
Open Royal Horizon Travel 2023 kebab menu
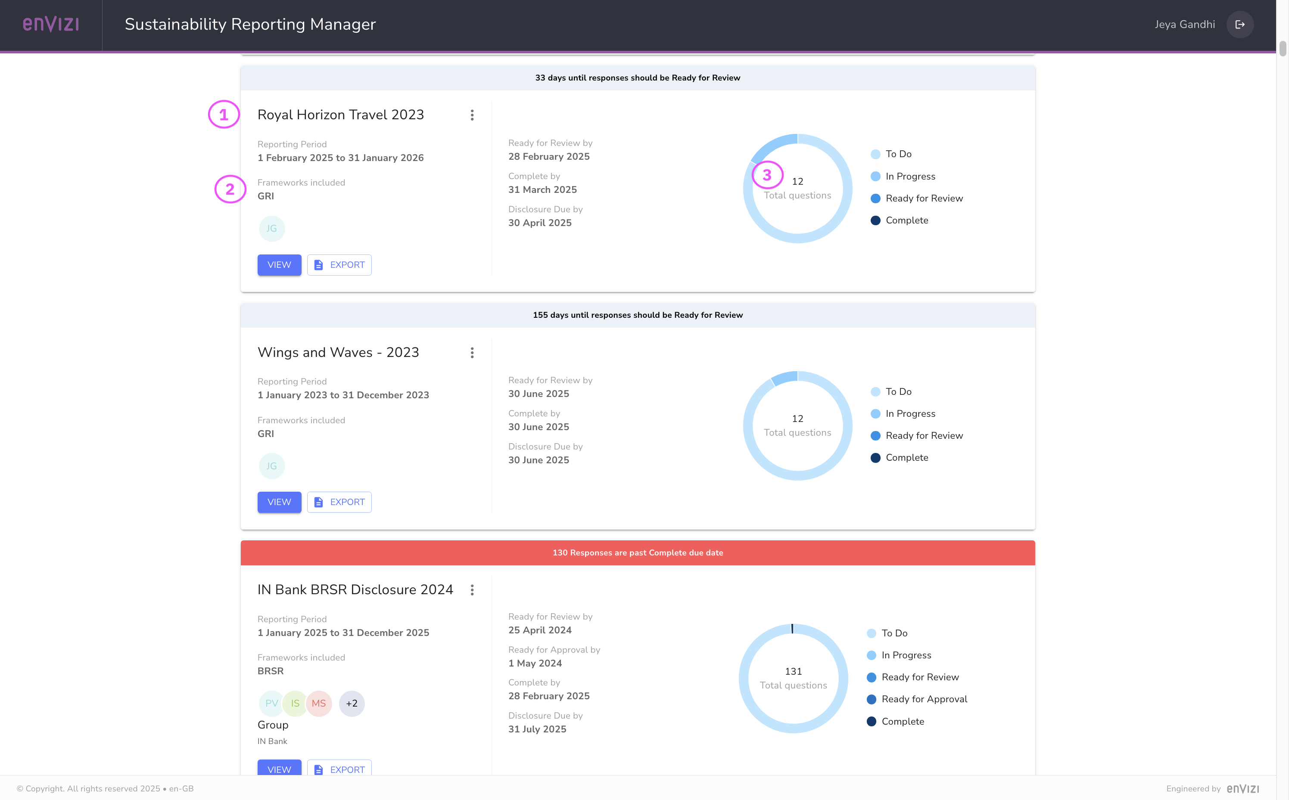pos(472,115)
